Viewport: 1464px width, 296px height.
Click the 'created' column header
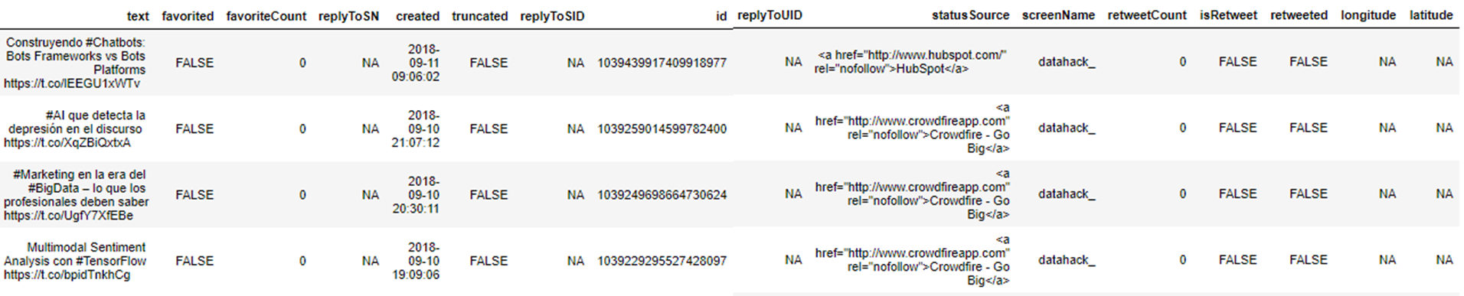(x=417, y=16)
